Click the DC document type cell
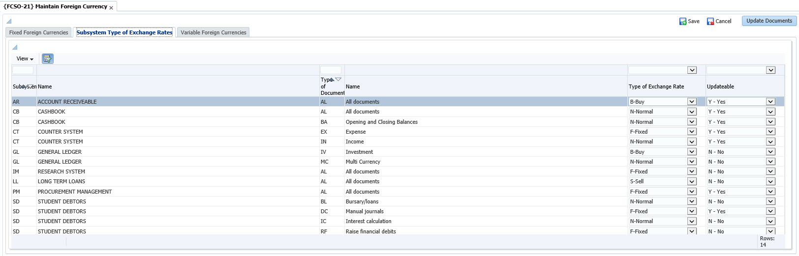The image size is (799, 256). (332, 211)
